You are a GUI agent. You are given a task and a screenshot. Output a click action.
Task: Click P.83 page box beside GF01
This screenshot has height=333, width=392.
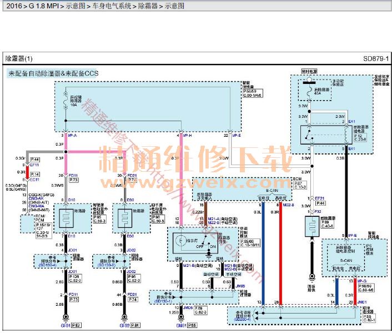tap(77, 325)
